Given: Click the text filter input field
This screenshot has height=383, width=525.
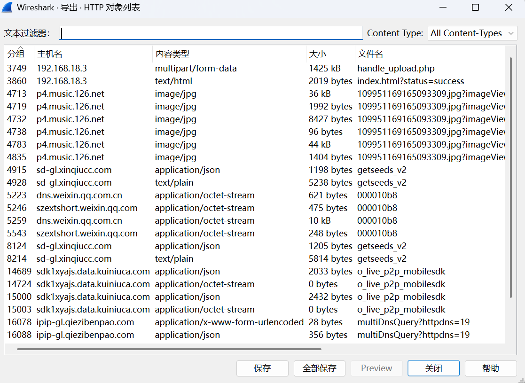Looking at the screenshot, I should (212, 33).
